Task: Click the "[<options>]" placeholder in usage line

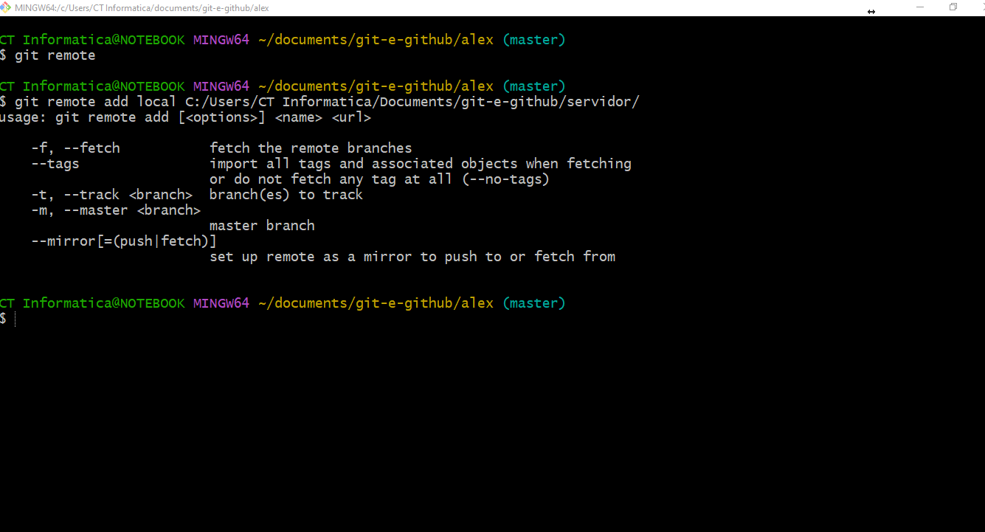Action: point(221,117)
